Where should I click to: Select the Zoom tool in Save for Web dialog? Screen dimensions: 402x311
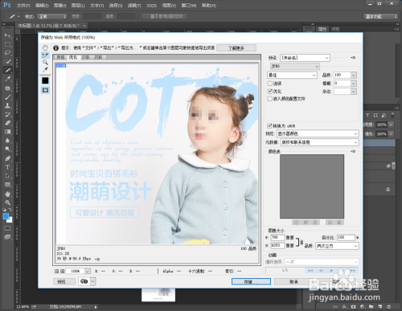click(45, 63)
